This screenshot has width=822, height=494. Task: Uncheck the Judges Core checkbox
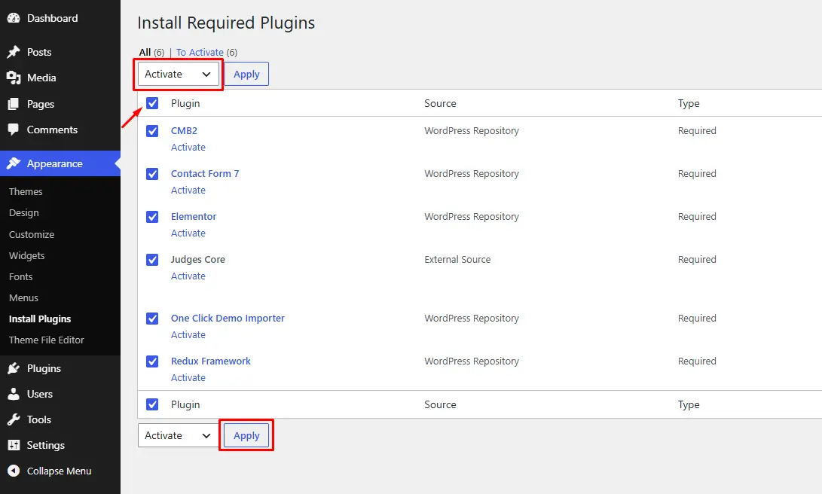tap(152, 259)
